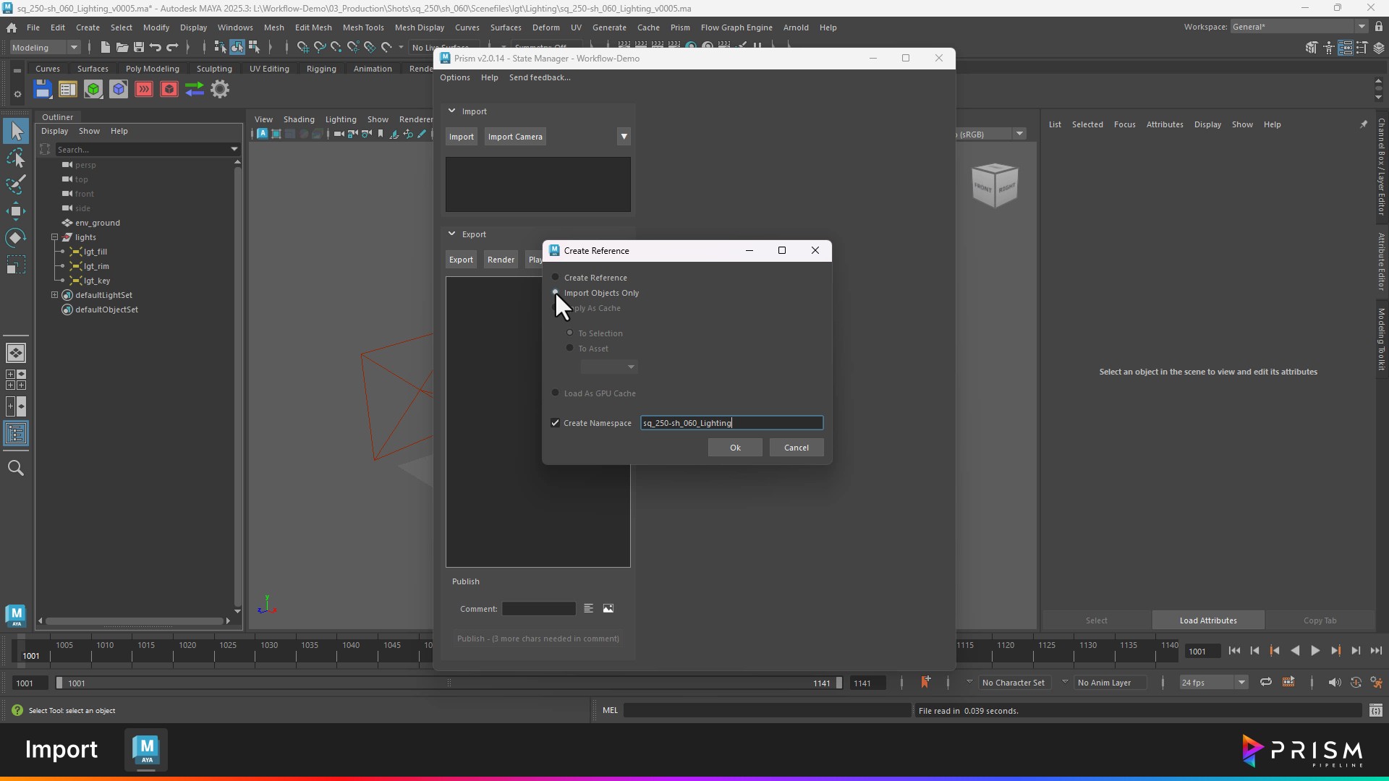Open the asset dropdown under To Asset
This screenshot has height=781, width=1389.
(608, 367)
